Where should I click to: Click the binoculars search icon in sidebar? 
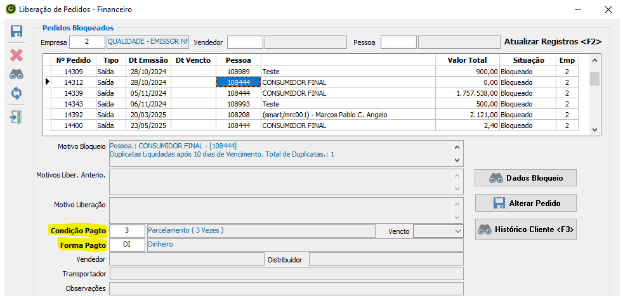(x=16, y=74)
